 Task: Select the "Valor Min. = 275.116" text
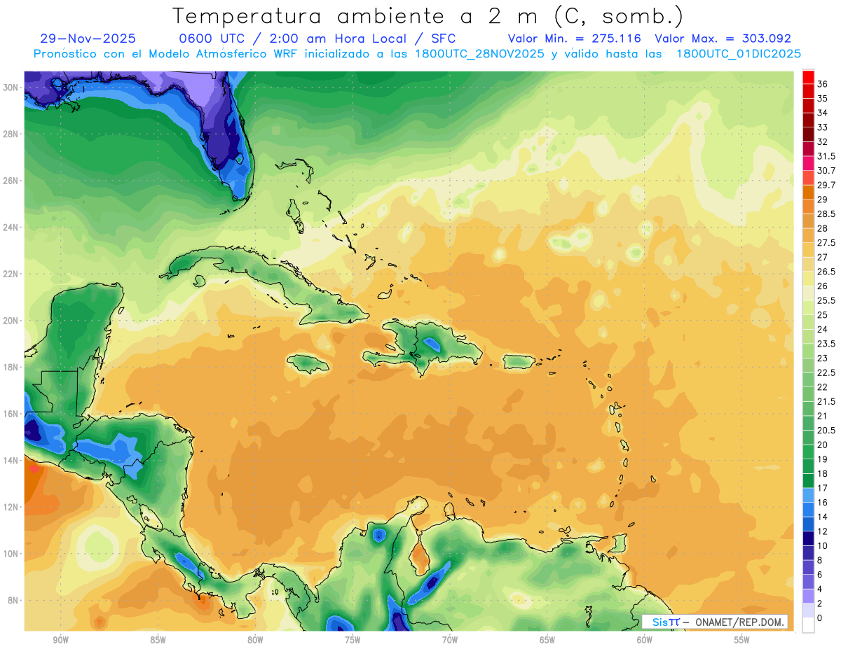tap(575, 39)
